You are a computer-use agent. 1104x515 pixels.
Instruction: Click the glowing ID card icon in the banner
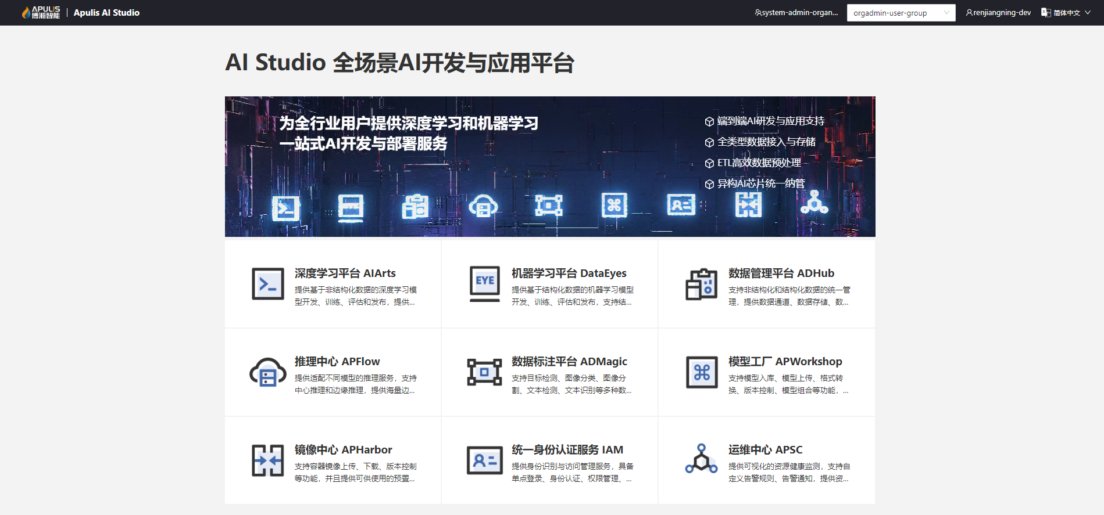tap(681, 205)
